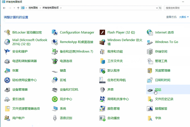Open the 声音 speaker icon
The image size is (190, 127).
(x=102, y=90)
